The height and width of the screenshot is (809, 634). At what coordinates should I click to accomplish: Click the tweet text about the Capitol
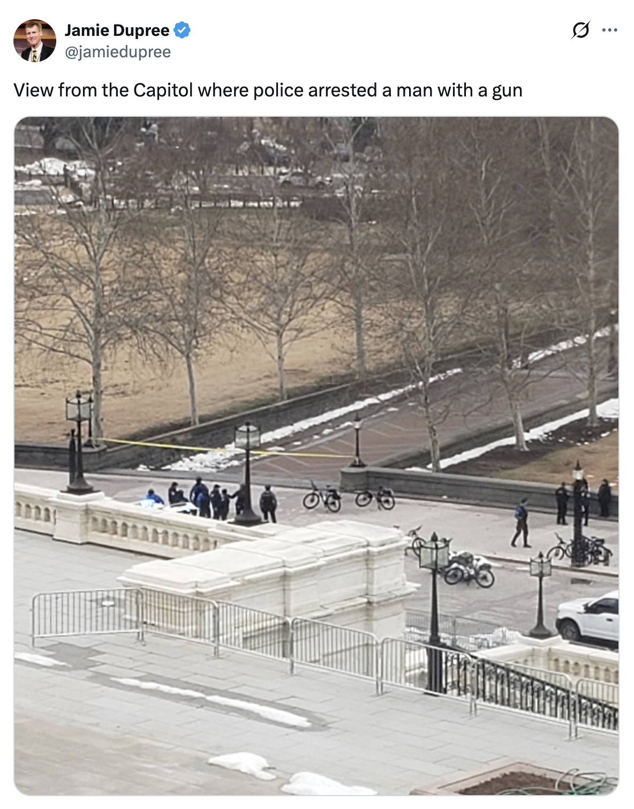268,90
